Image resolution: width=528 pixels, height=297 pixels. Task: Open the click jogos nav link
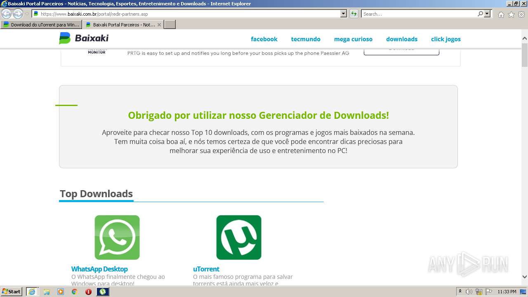(446, 39)
